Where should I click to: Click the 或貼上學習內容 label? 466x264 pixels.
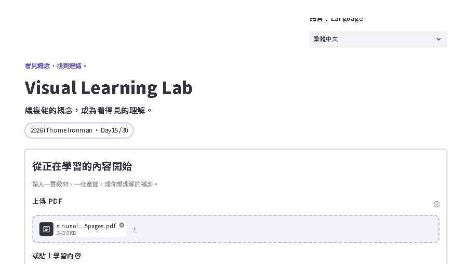tap(57, 256)
